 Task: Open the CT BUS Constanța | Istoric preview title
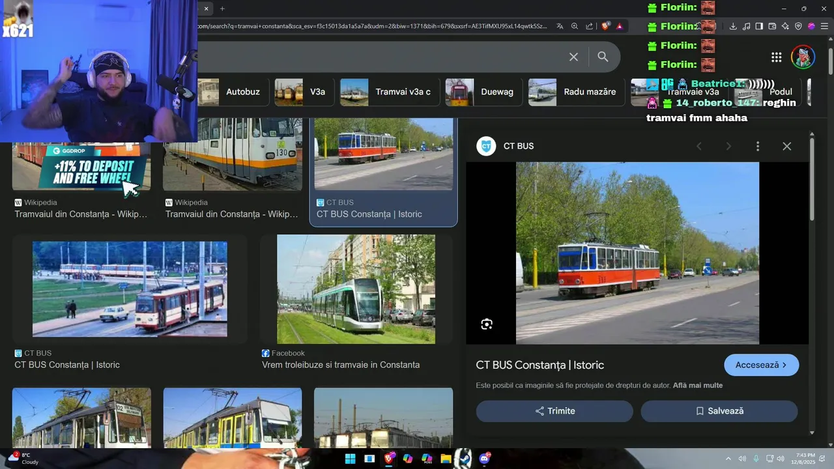(x=540, y=365)
